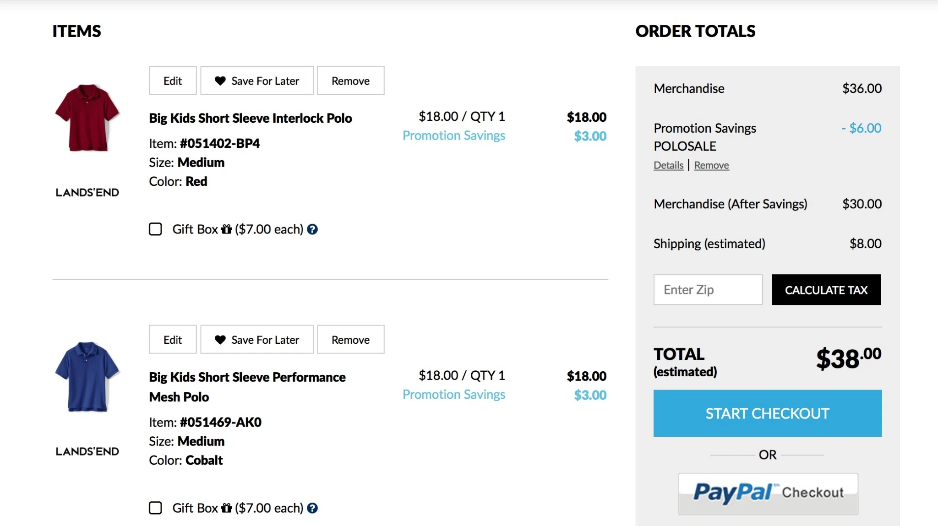This screenshot has width=938, height=526.
Task: Edit the Interlock Polo item
Action: pos(173,81)
